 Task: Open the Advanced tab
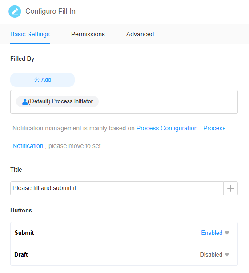140,34
